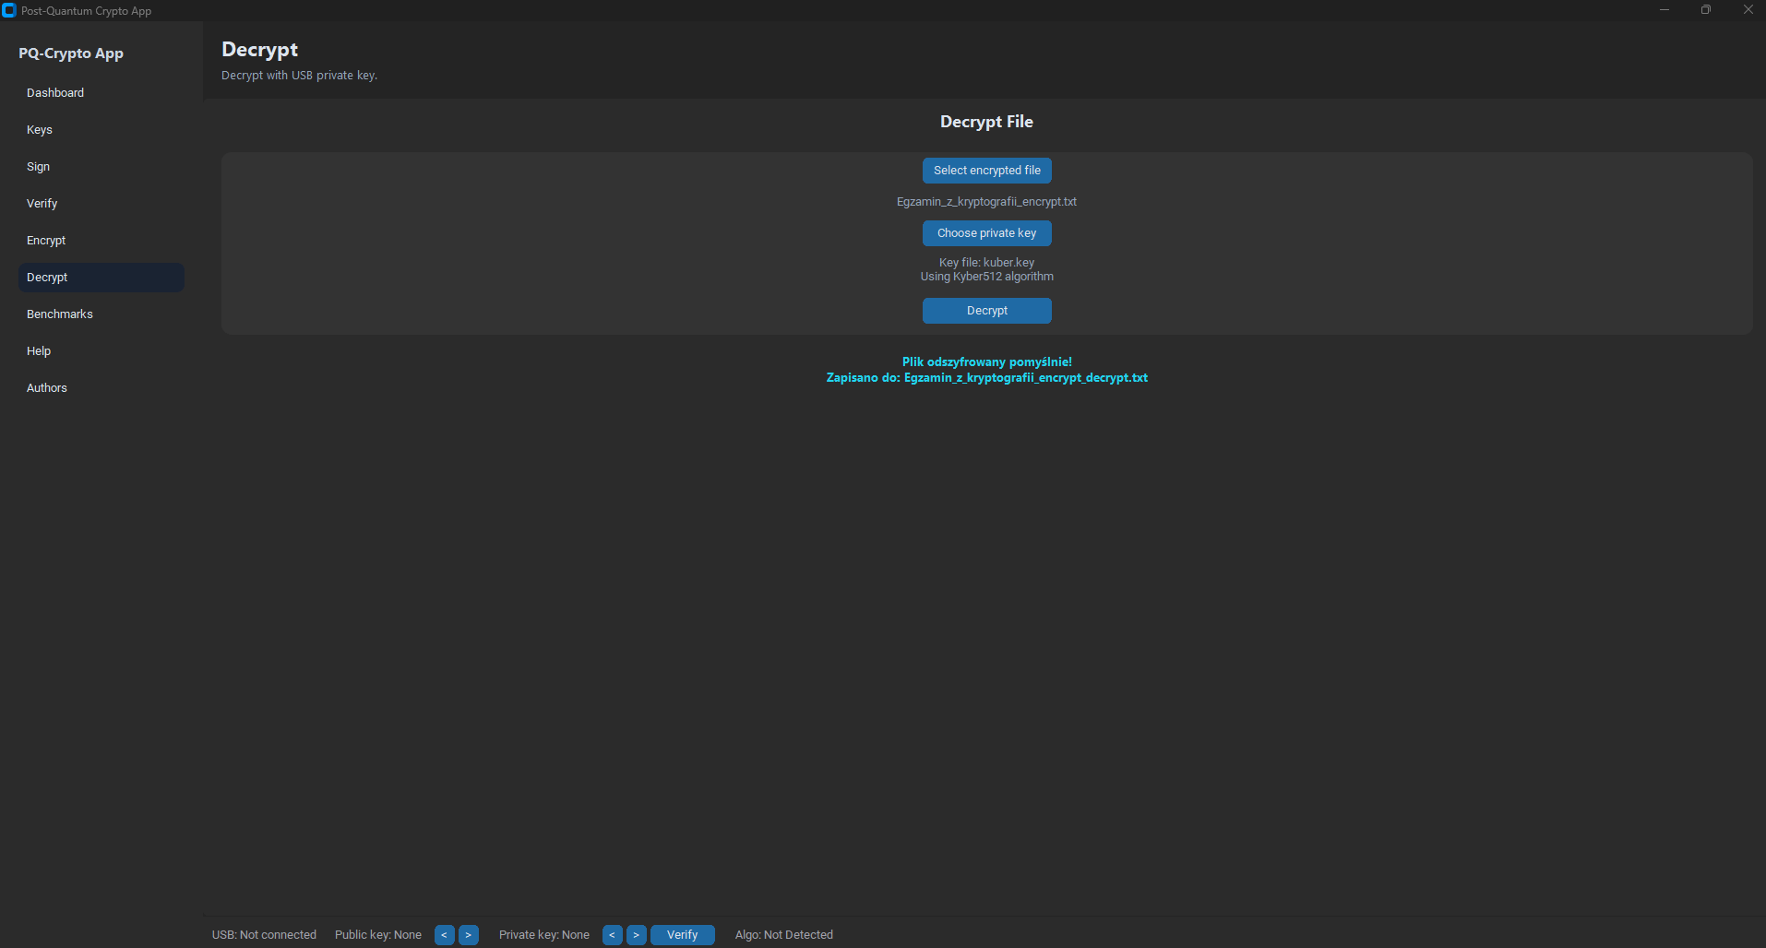Image resolution: width=1766 pixels, height=948 pixels.
Task: Click the next private key arrow
Action: [x=637, y=934]
